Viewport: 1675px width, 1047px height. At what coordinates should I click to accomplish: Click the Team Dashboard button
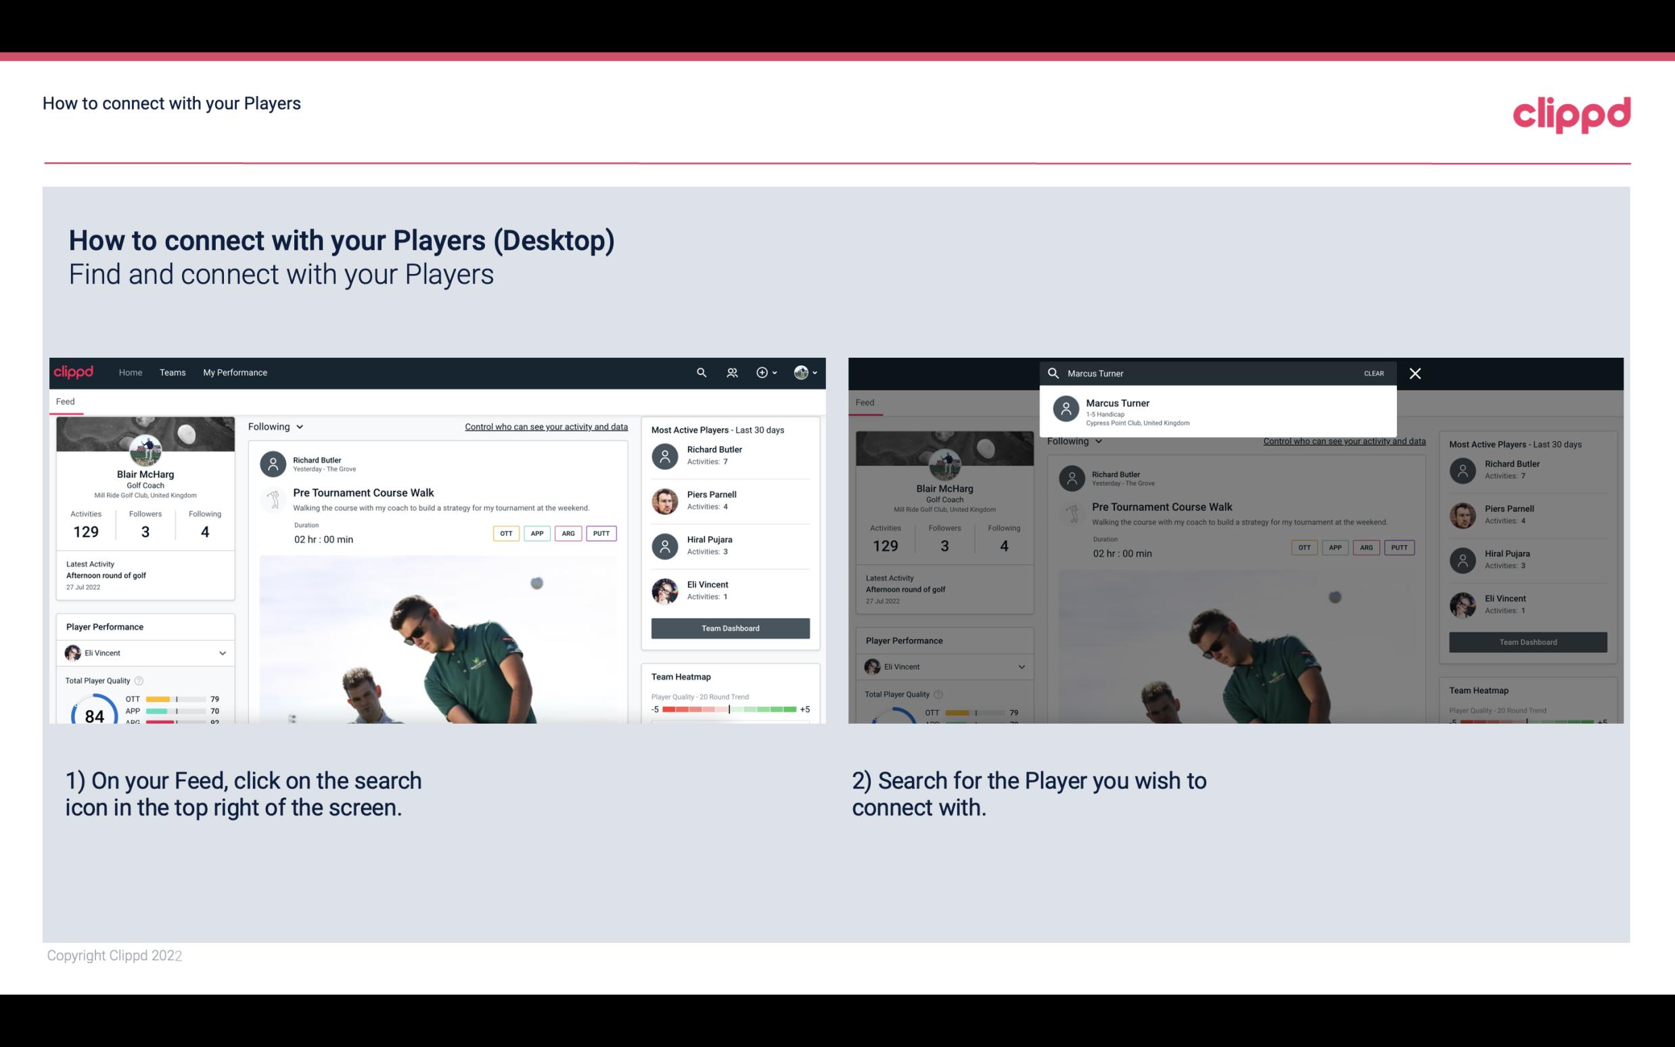click(729, 627)
